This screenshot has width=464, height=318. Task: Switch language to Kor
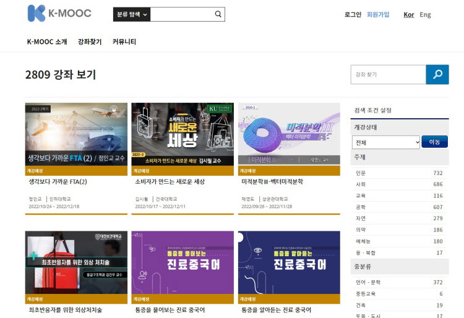click(x=409, y=15)
